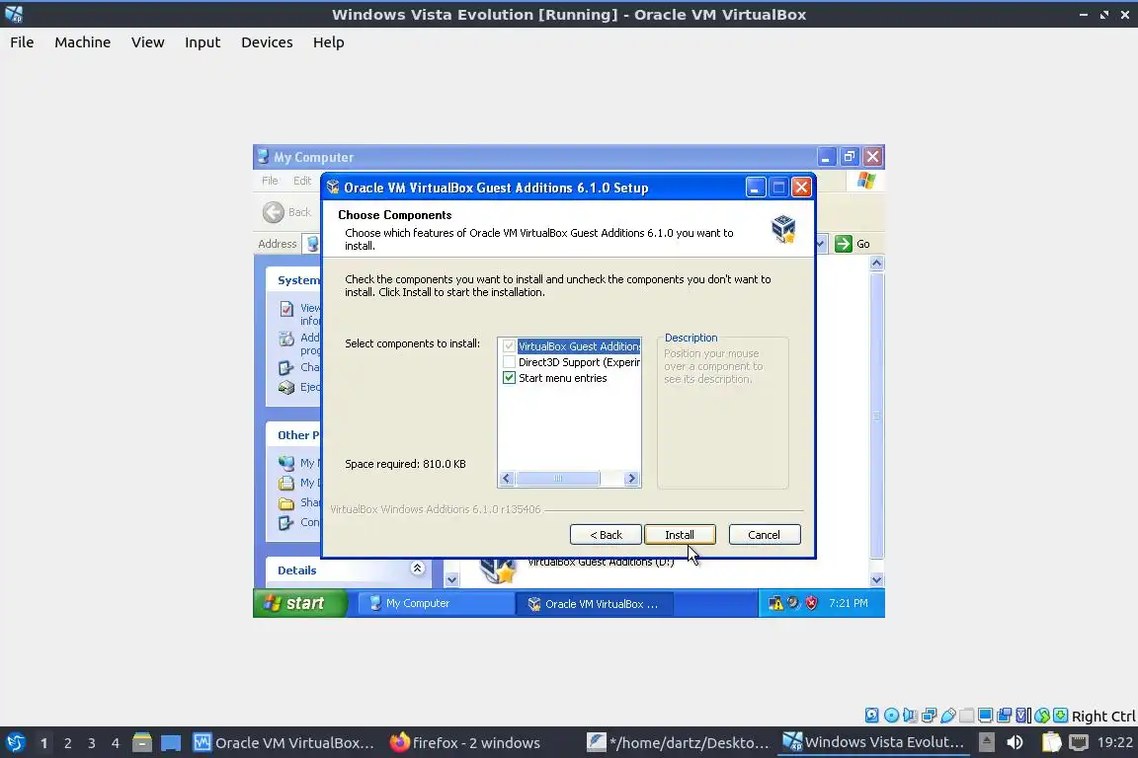
Task: Click the 7:21 PM clock in XP tray
Action: click(x=849, y=603)
